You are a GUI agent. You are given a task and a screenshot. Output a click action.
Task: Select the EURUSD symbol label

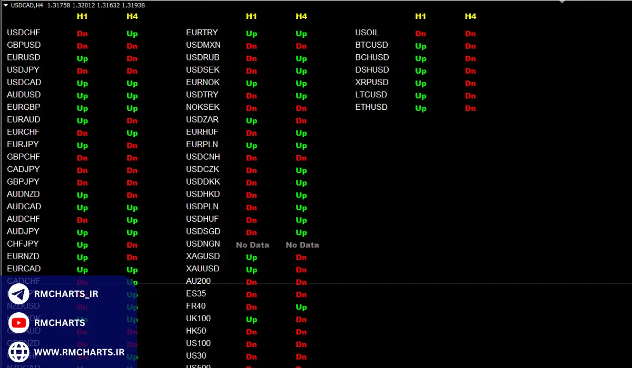coord(23,57)
